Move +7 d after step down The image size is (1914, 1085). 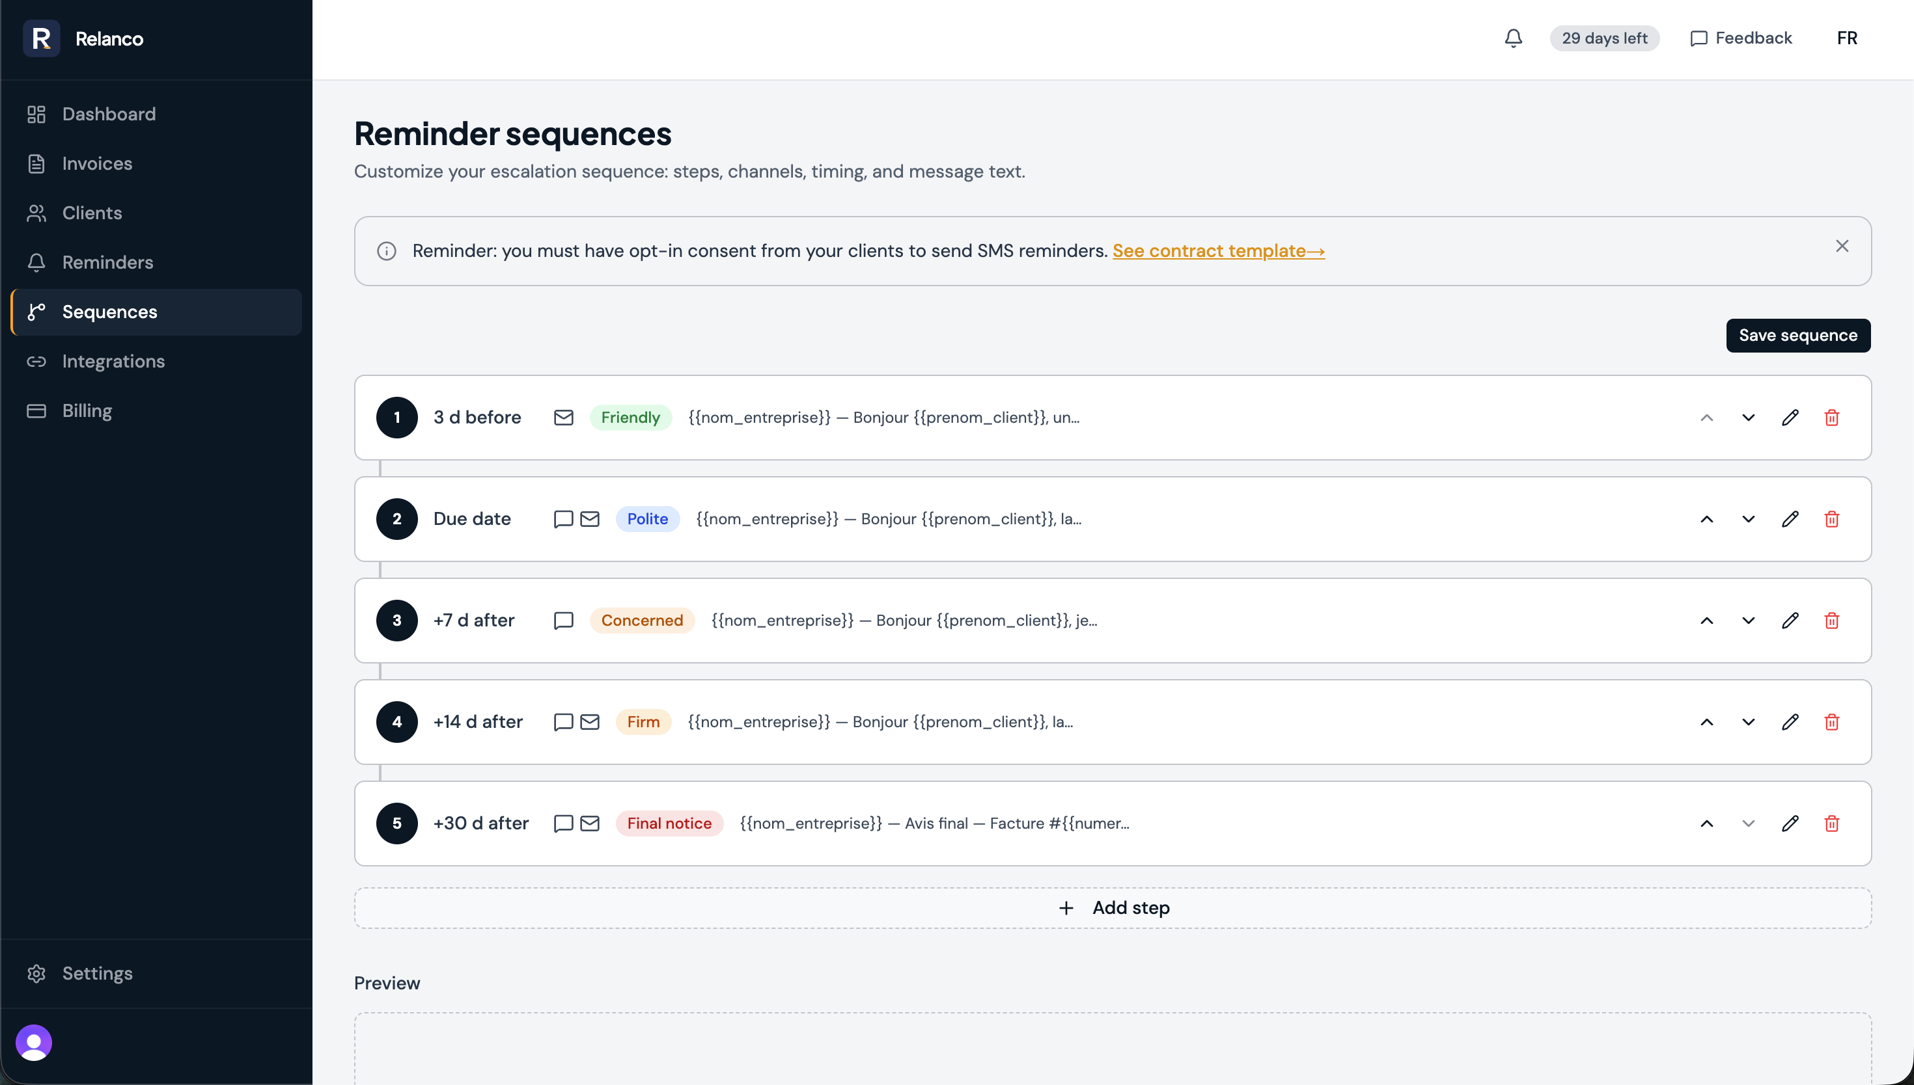tap(1748, 620)
